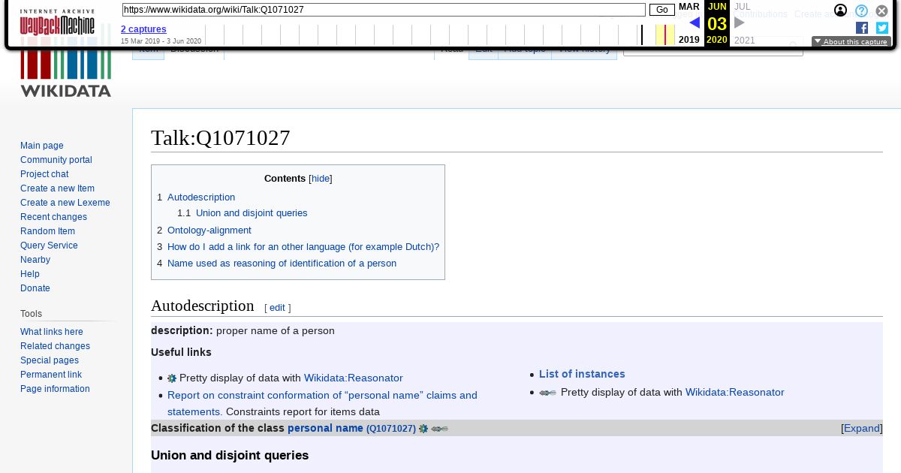
Task: Open Wikidata:Reasonator link in right column
Action: 734,393
